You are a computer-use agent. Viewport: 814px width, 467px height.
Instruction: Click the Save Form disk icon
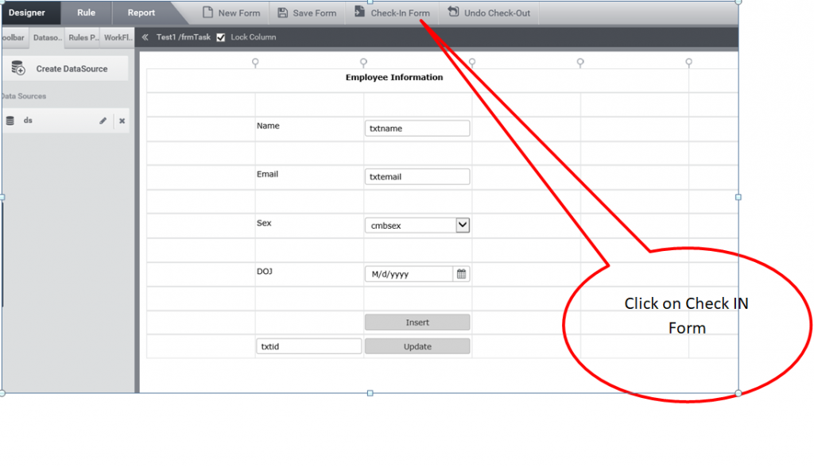tap(282, 13)
